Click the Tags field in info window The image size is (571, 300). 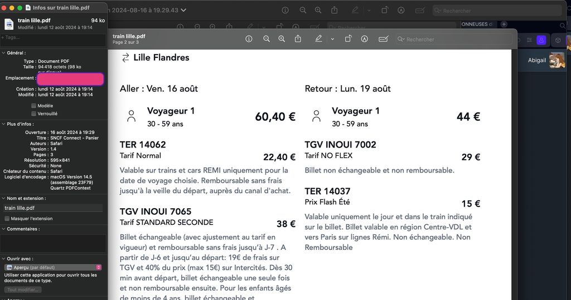point(53,40)
